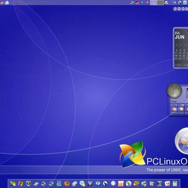Click the previous track button in media widget
The image size is (188, 188).
pos(175,9)
